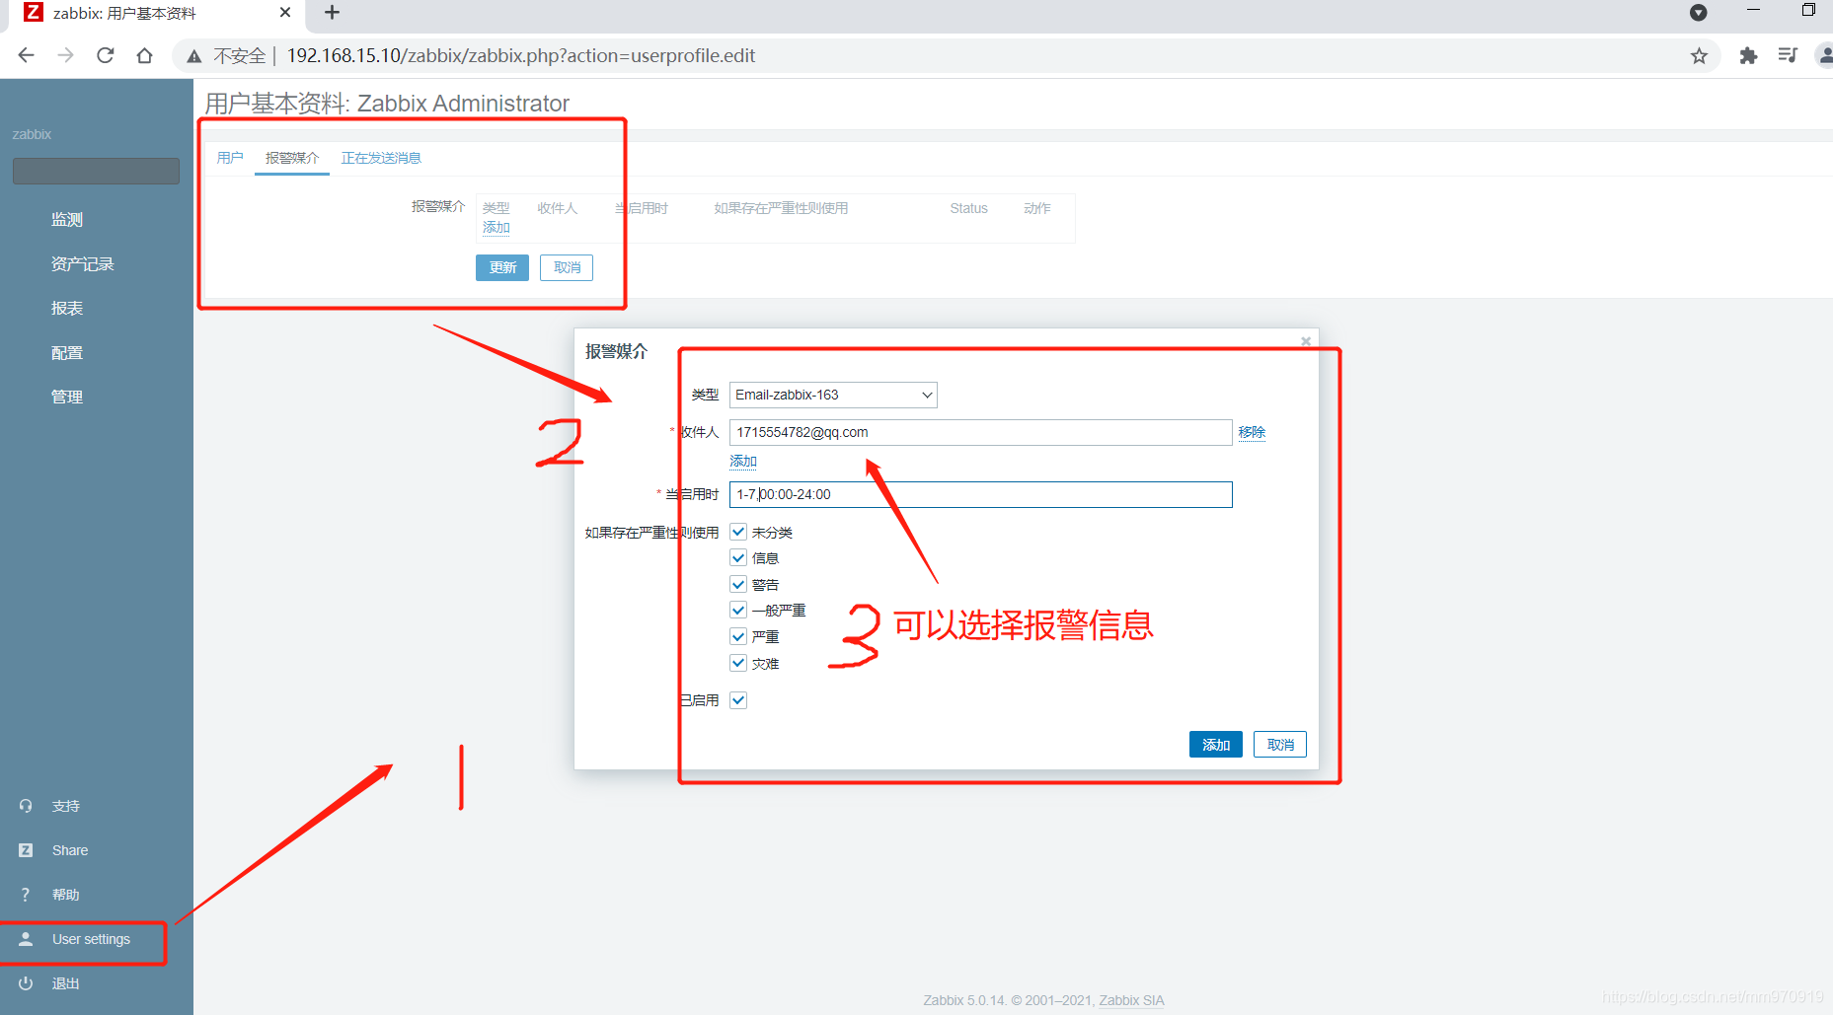The image size is (1833, 1015).
Task: Click the zabbix logo text in sidebar
Action: click(x=32, y=134)
